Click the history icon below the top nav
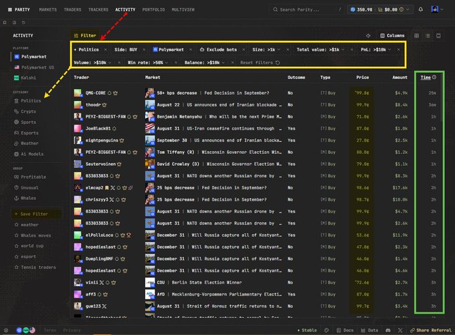The image size is (455, 335). [23, 22]
